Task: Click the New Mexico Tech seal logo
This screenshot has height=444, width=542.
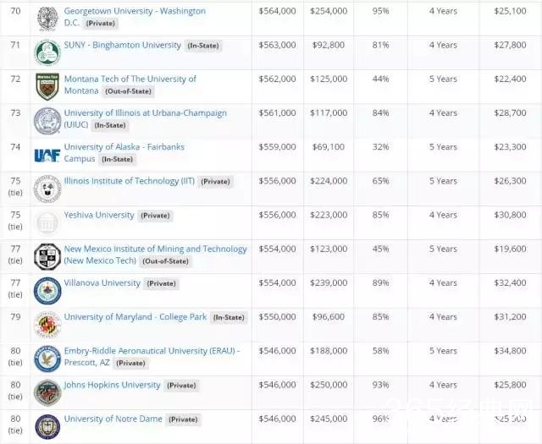Action: click(x=47, y=257)
